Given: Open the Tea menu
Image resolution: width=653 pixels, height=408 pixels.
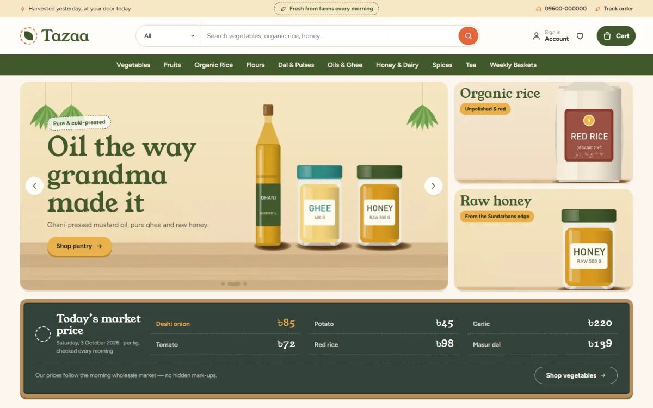Looking at the screenshot, I should (471, 65).
